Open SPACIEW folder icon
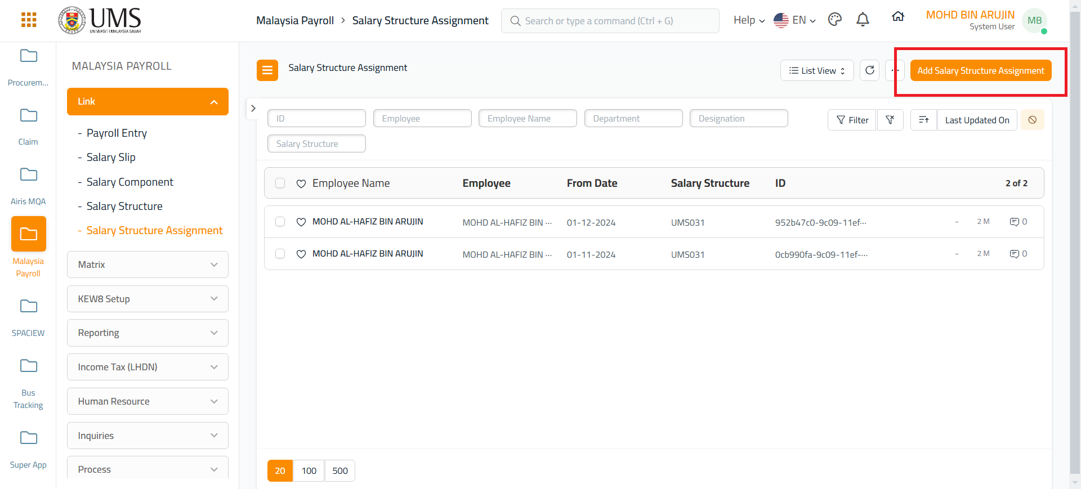The width and height of the screenshot is (1081, 489). 28,306
